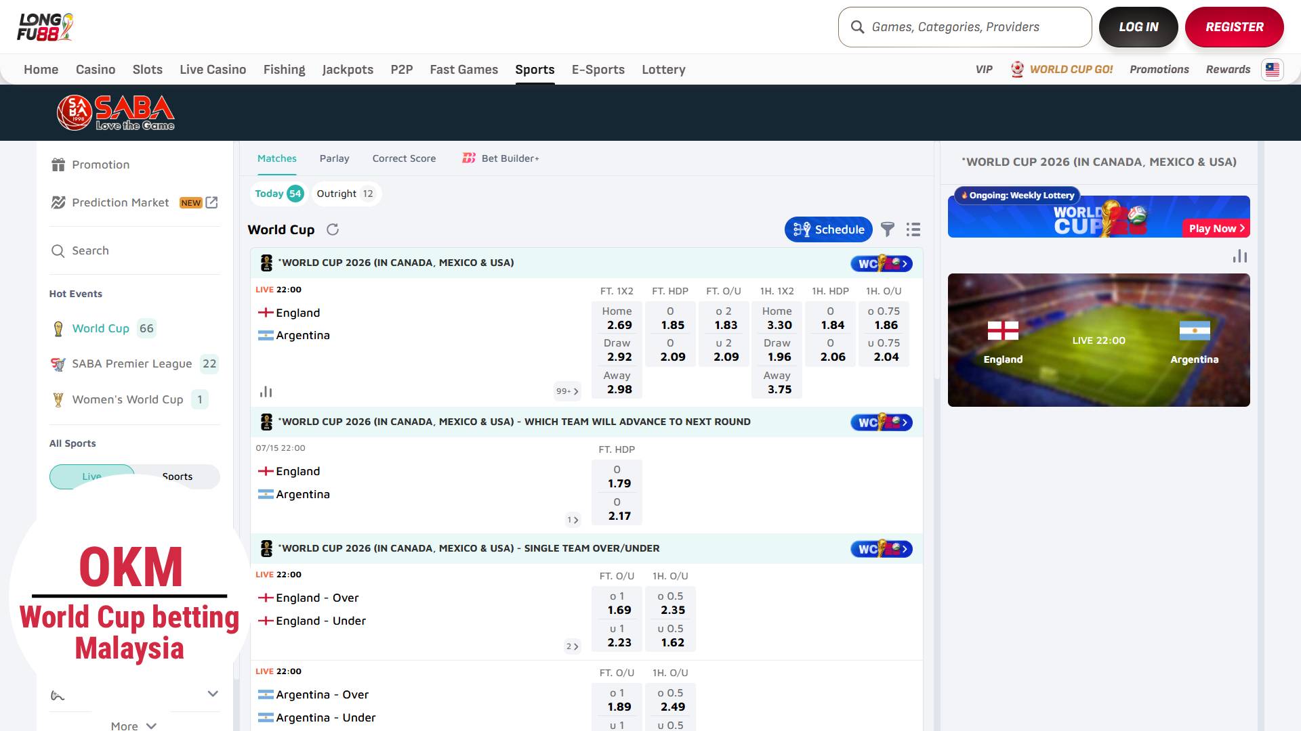This screenshot has height=731, width=1301.
Task: Click the sport icon above More
Action: tap(58, 695)
